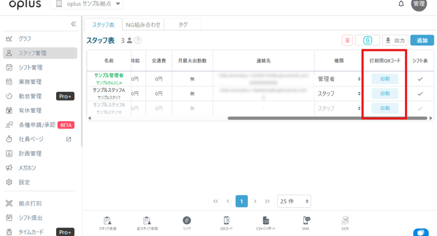Collapse the sidebar with the double chevron
437x236 pixels.
(74, 24)
